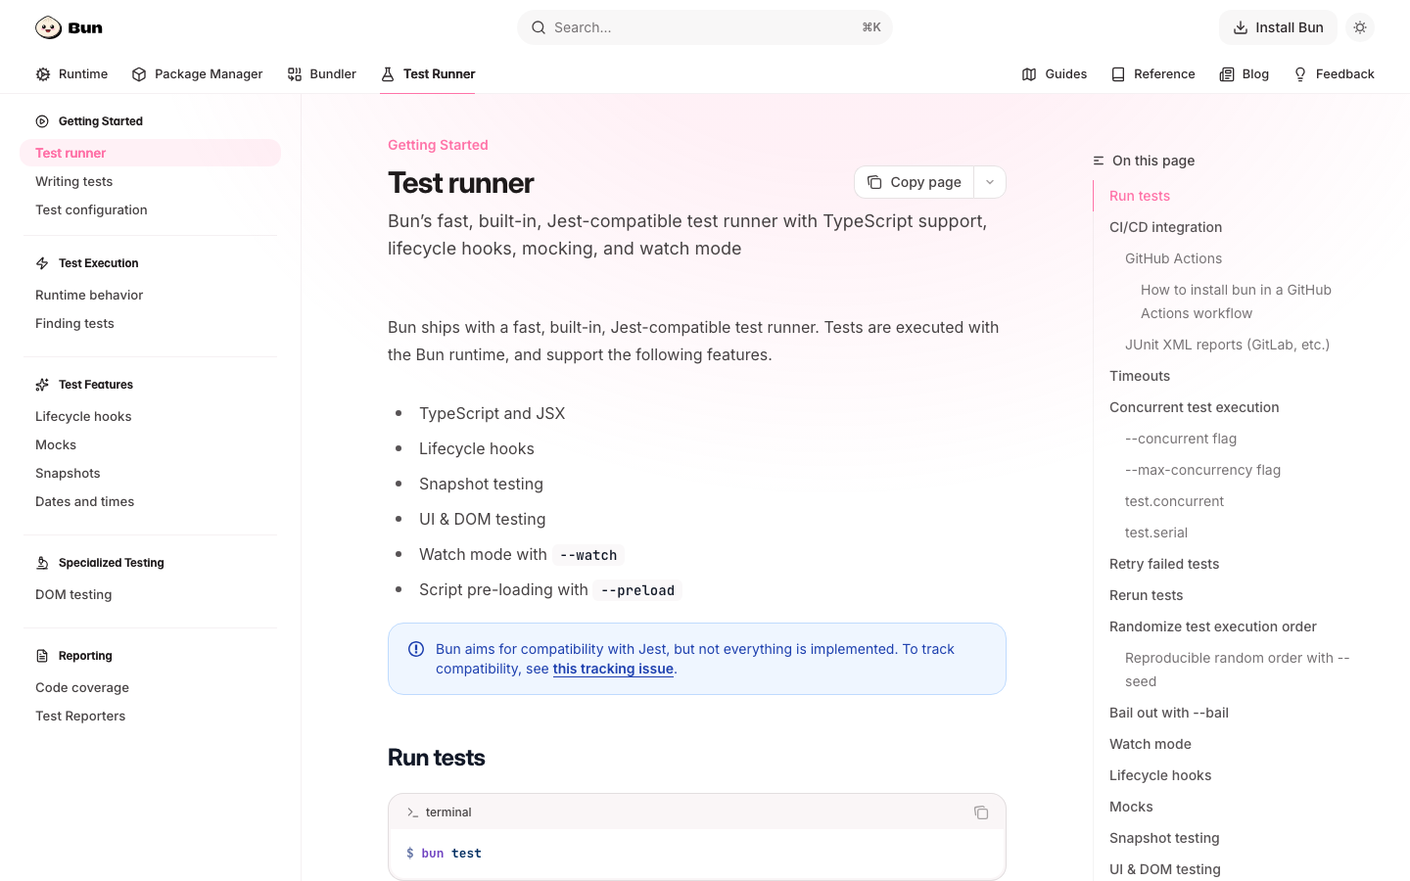Click the terminal prompt icon
This screenshot has width=1410, height=881.
[412, 812]
